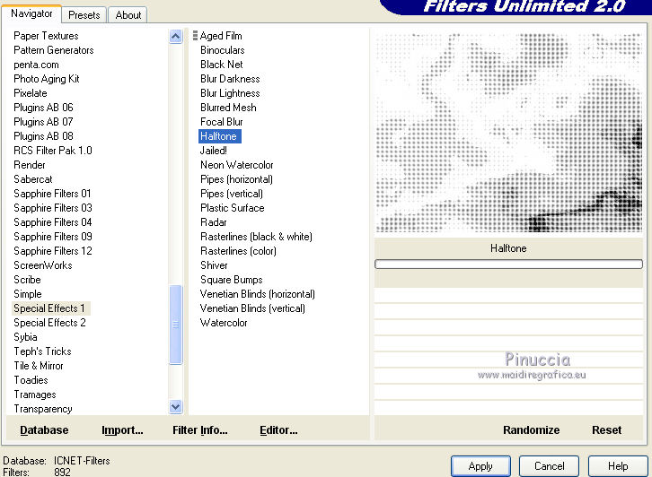Click the category list scroll down arrow
The image size is (652, 477).
[x=175, y=407]
